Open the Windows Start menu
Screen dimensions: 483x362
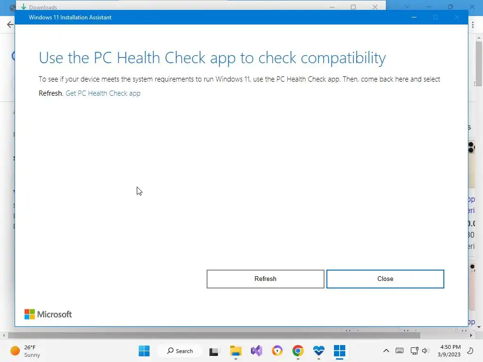(x=144, y=351)
